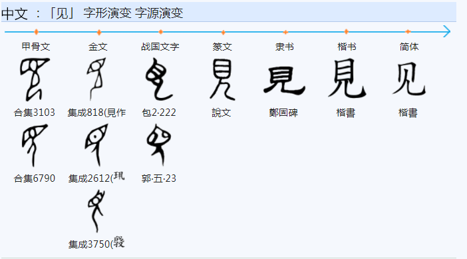Viewport: 467px width, 259px height.
Task: Select the 隶书 glyph labeled 鄭固碑
Action: coord(285,81)
